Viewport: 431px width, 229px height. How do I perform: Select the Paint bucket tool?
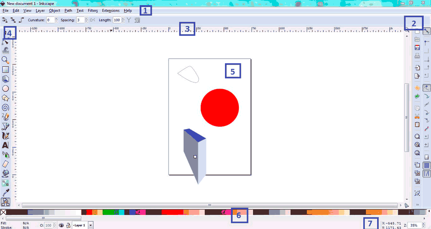tap(6, 173)
